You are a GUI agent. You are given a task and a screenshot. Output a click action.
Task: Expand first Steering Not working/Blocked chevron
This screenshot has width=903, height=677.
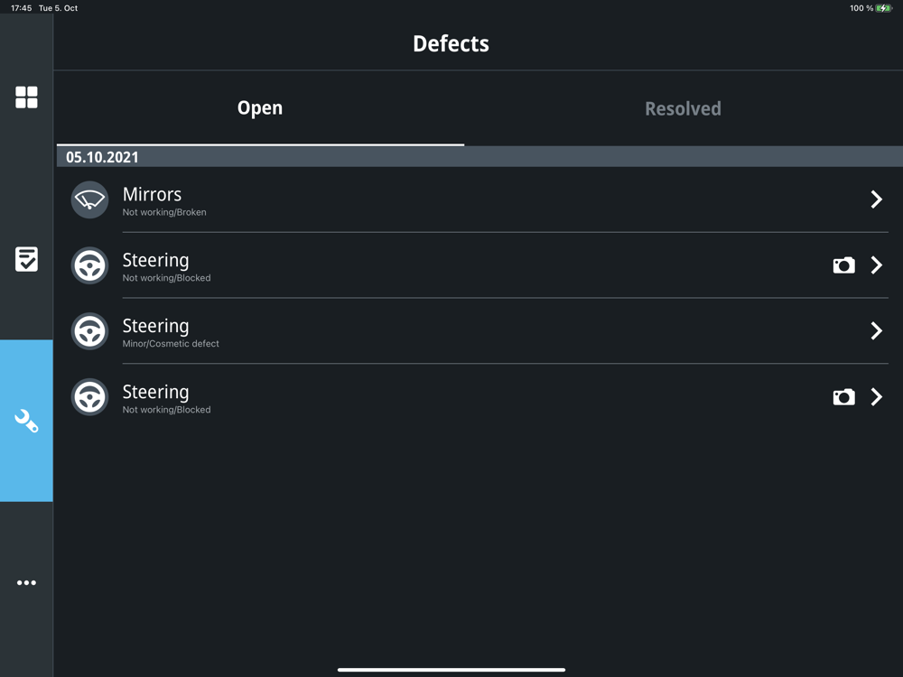[x=876, y=265]
